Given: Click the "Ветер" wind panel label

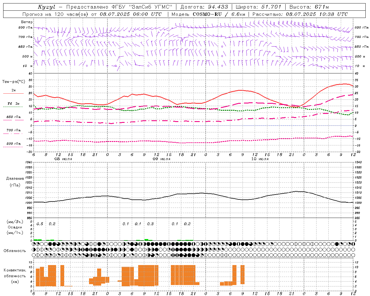Looking at the screenshot, I should tap(27, 22).
